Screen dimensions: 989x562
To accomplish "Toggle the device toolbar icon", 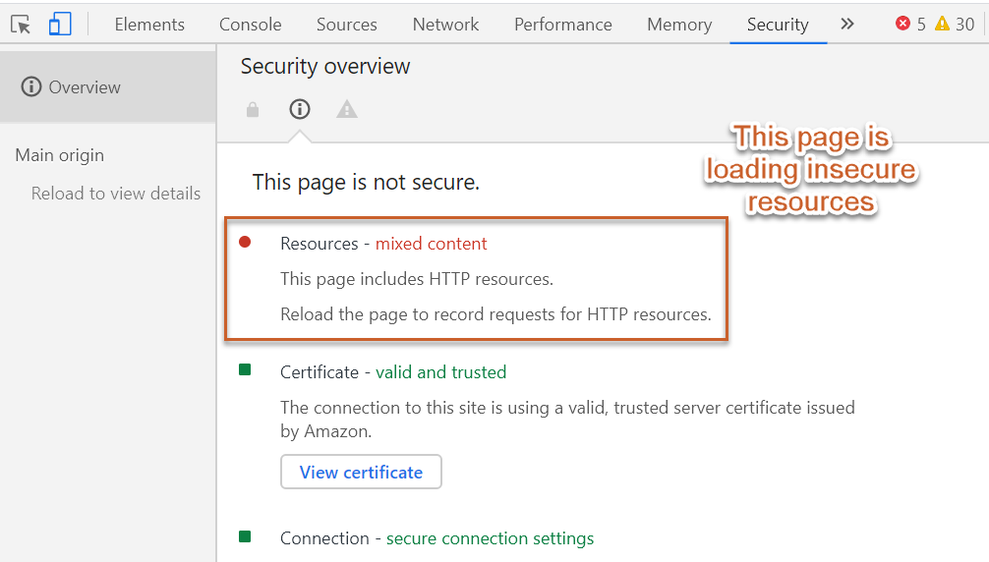I will pos(60,25).
